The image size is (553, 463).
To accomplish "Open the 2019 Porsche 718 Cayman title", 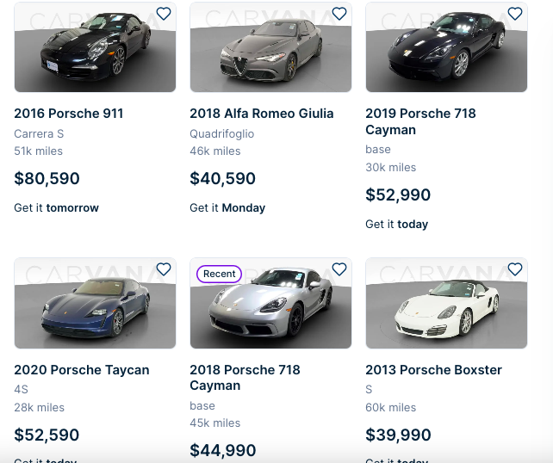I will pos(420,121).
